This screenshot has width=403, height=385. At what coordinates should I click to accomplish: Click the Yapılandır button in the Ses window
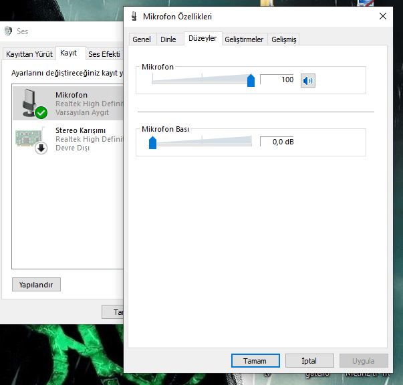(36, 285)
